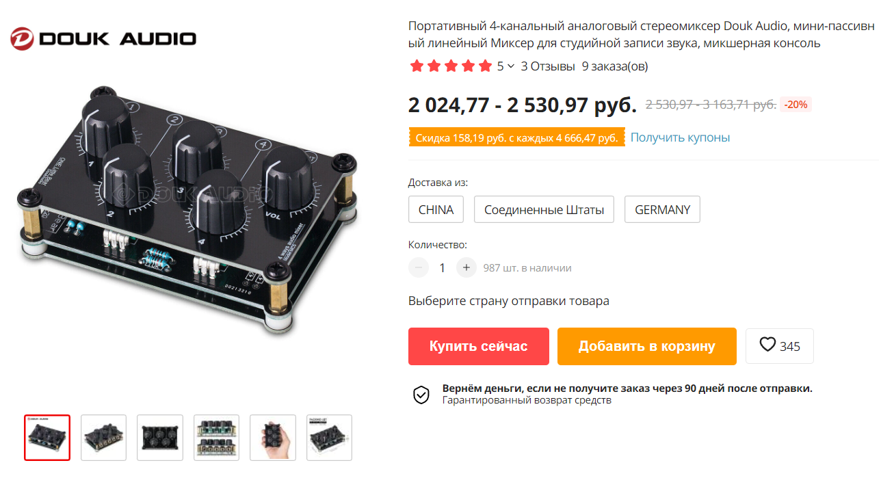The image size is (894, 489).
Task: Click the quantity input field showing 1
Action: [x=443, y=267]
